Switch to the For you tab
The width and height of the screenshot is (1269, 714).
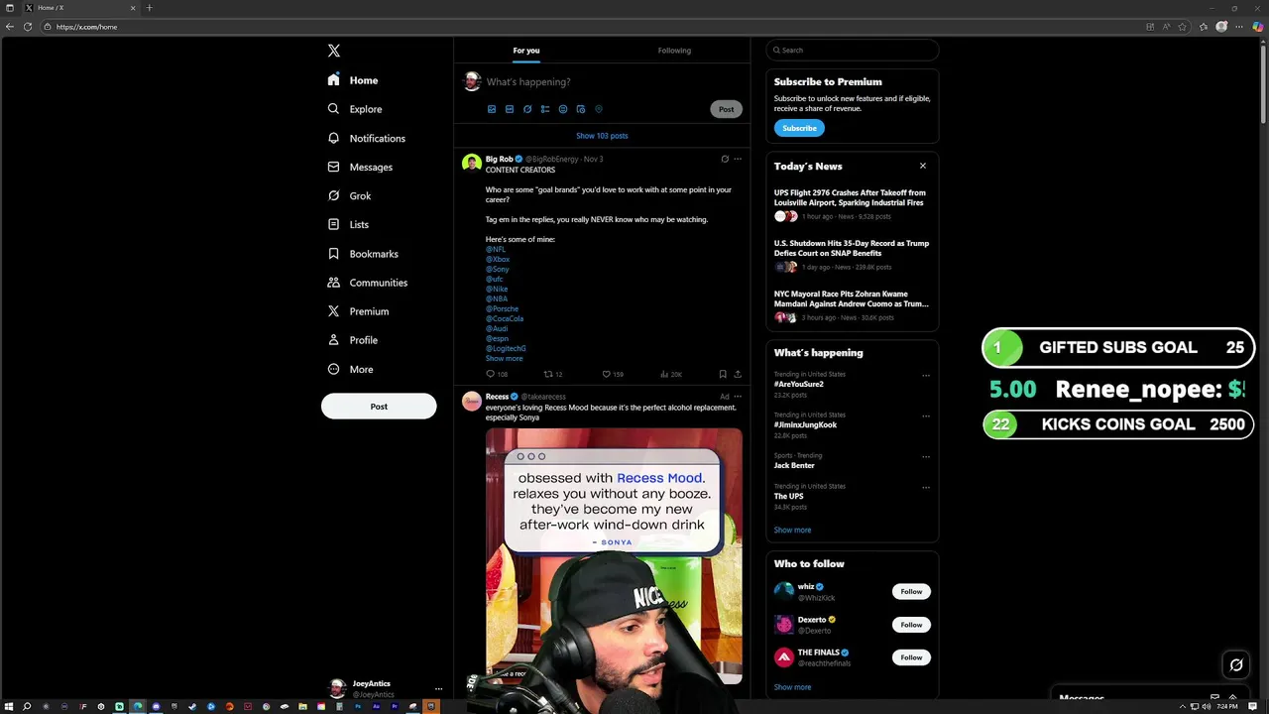coord(526,51)
